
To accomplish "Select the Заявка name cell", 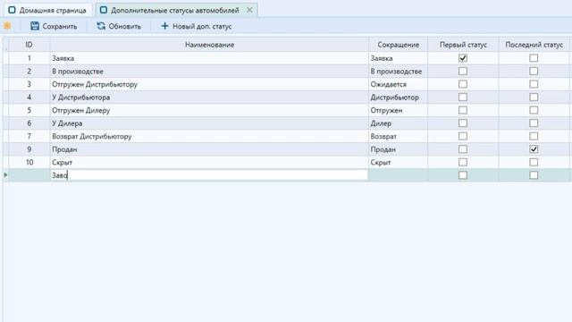I will [209, 58].
